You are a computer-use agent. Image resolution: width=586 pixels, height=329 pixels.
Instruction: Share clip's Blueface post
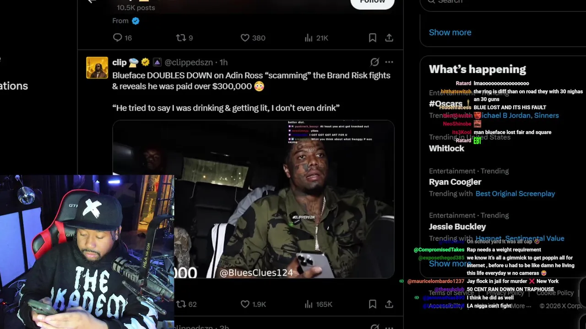coord(389,304)
